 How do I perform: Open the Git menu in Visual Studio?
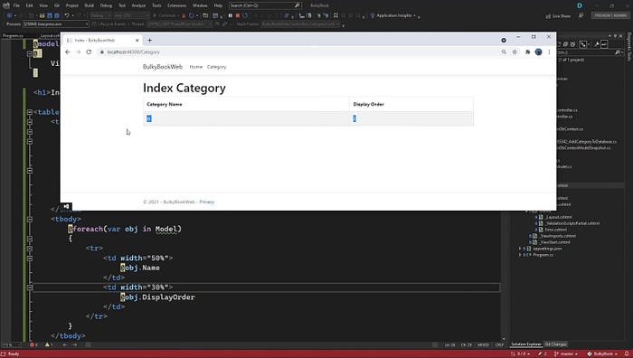(57, 5)
